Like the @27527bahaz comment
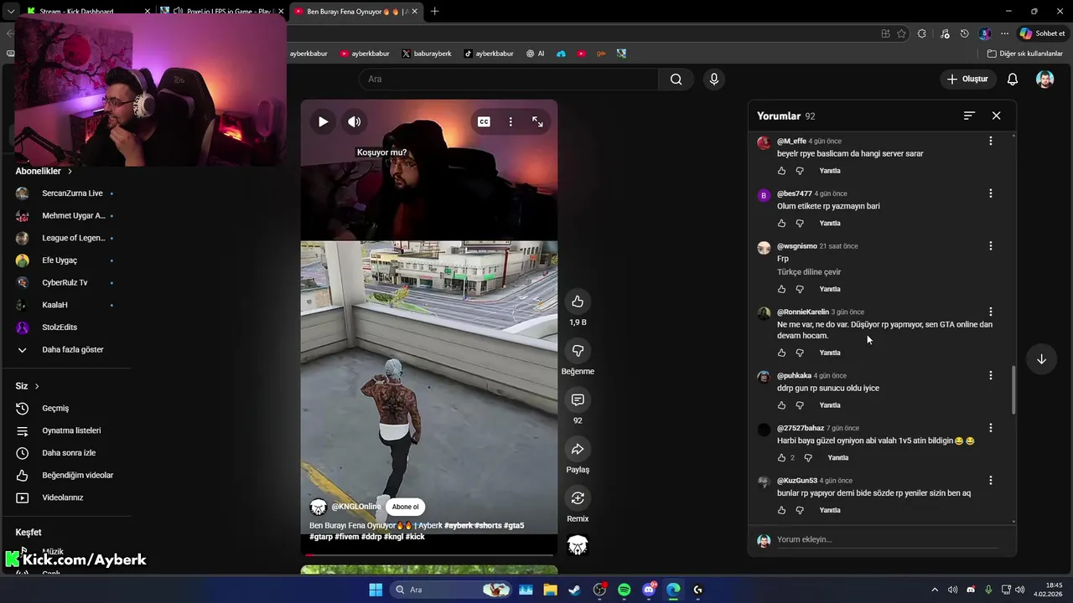The width and height of the screenshot is (1073, 603). 781,458
